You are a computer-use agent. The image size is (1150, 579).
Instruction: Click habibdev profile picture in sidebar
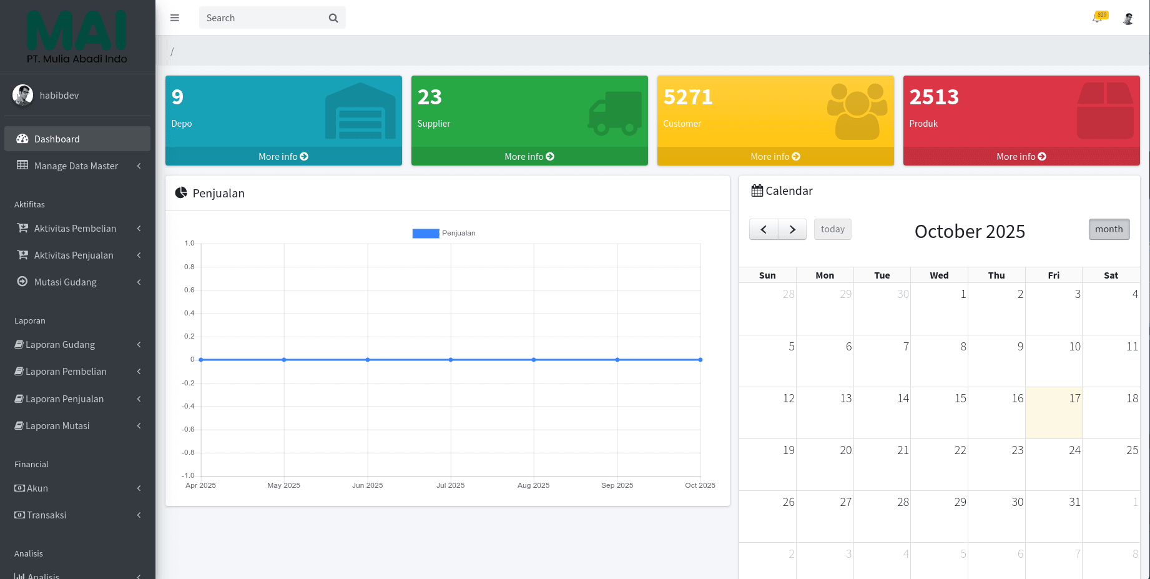click(23, 95)
